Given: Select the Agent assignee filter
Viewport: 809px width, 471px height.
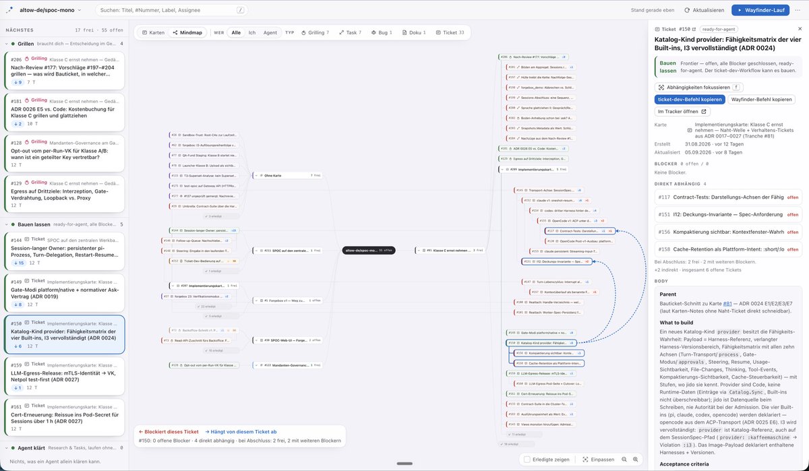Looking at the screenshot, I should click(270, 32).
